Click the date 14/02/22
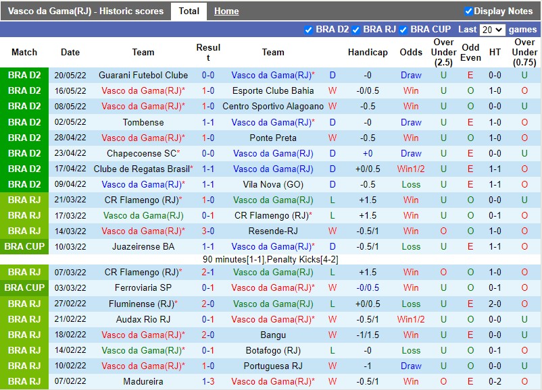 tap(70, 350)
